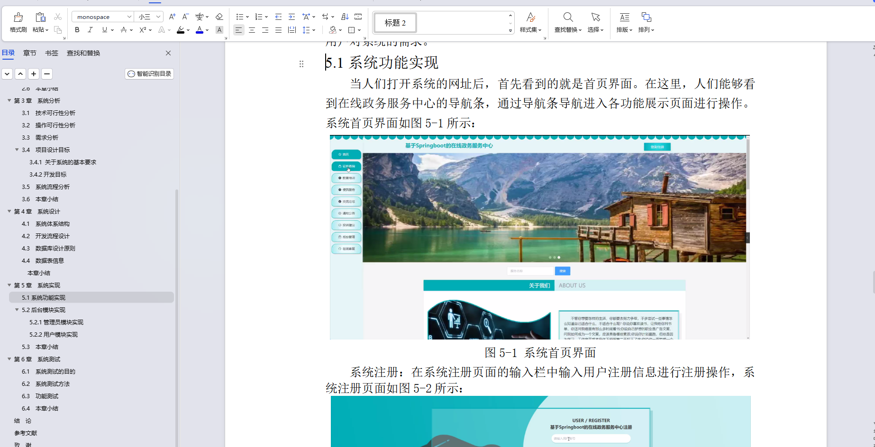Click the superscript X² icon
This screenshot has width=875, height=447.
142,30
